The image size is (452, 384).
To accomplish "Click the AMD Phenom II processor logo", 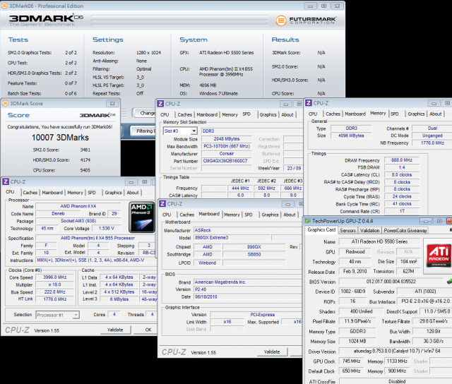I will coord(142,217).
